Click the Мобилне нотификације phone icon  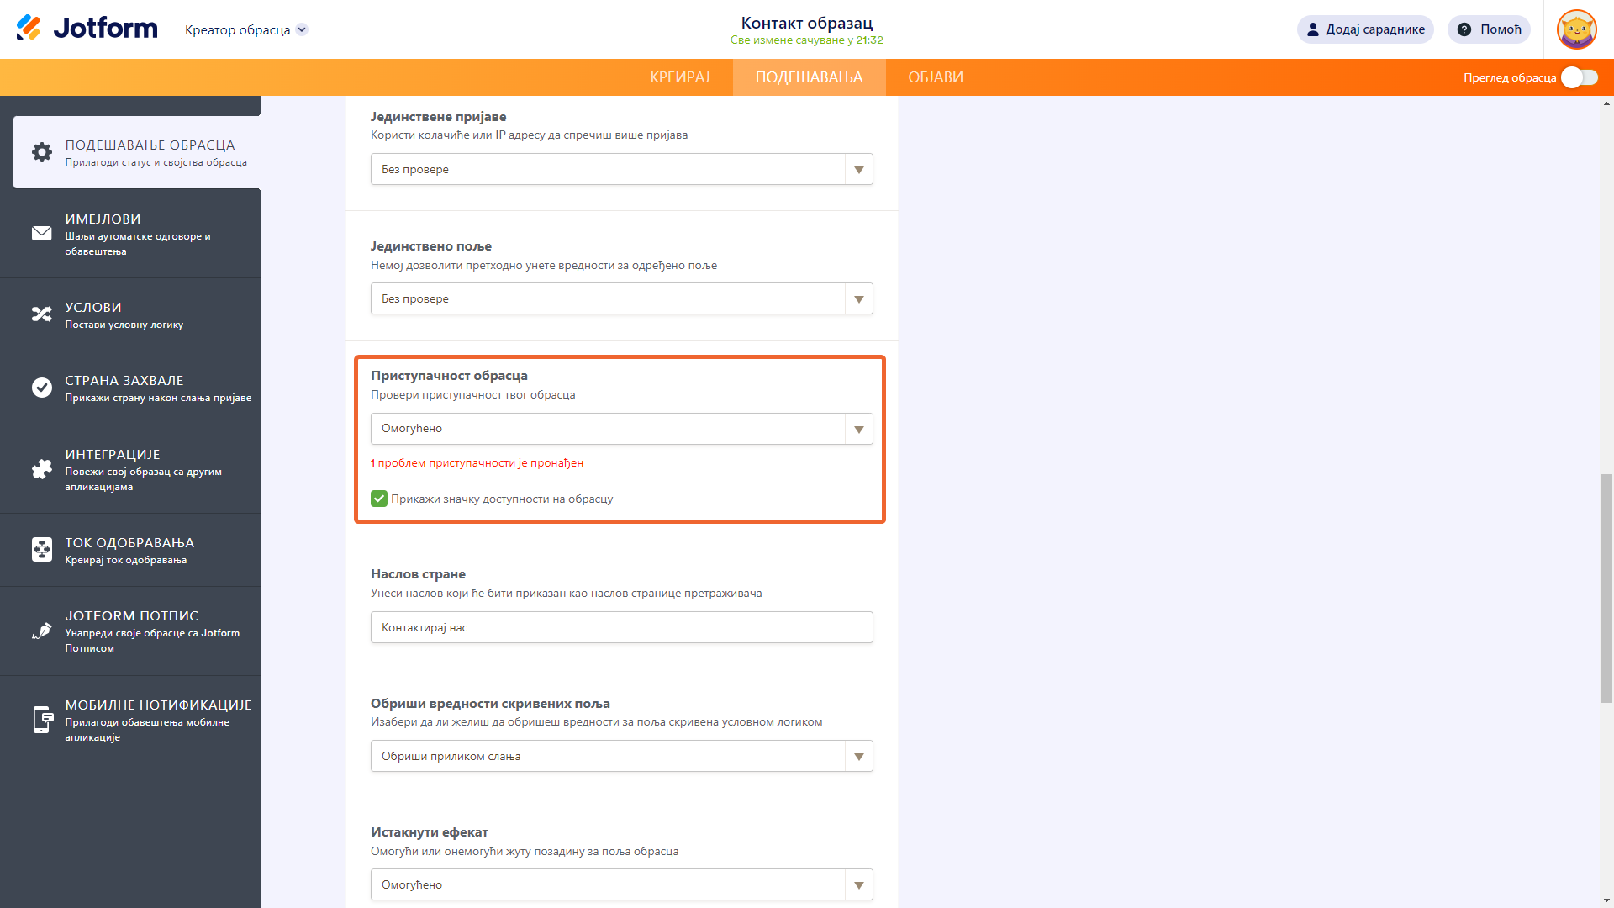pos(42,720)
